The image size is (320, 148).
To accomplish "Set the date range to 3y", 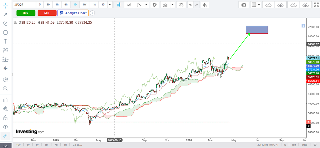I will [28, 145].
